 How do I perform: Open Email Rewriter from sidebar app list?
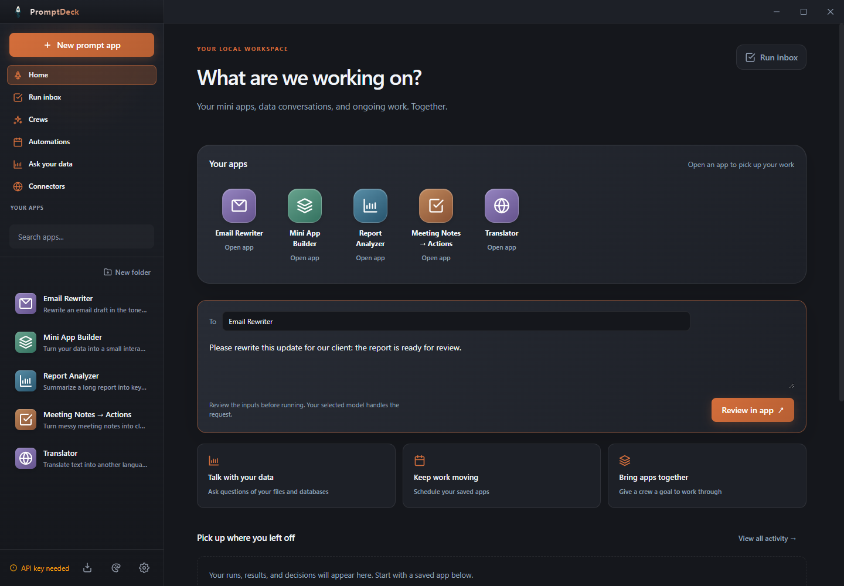pos(81,304)
